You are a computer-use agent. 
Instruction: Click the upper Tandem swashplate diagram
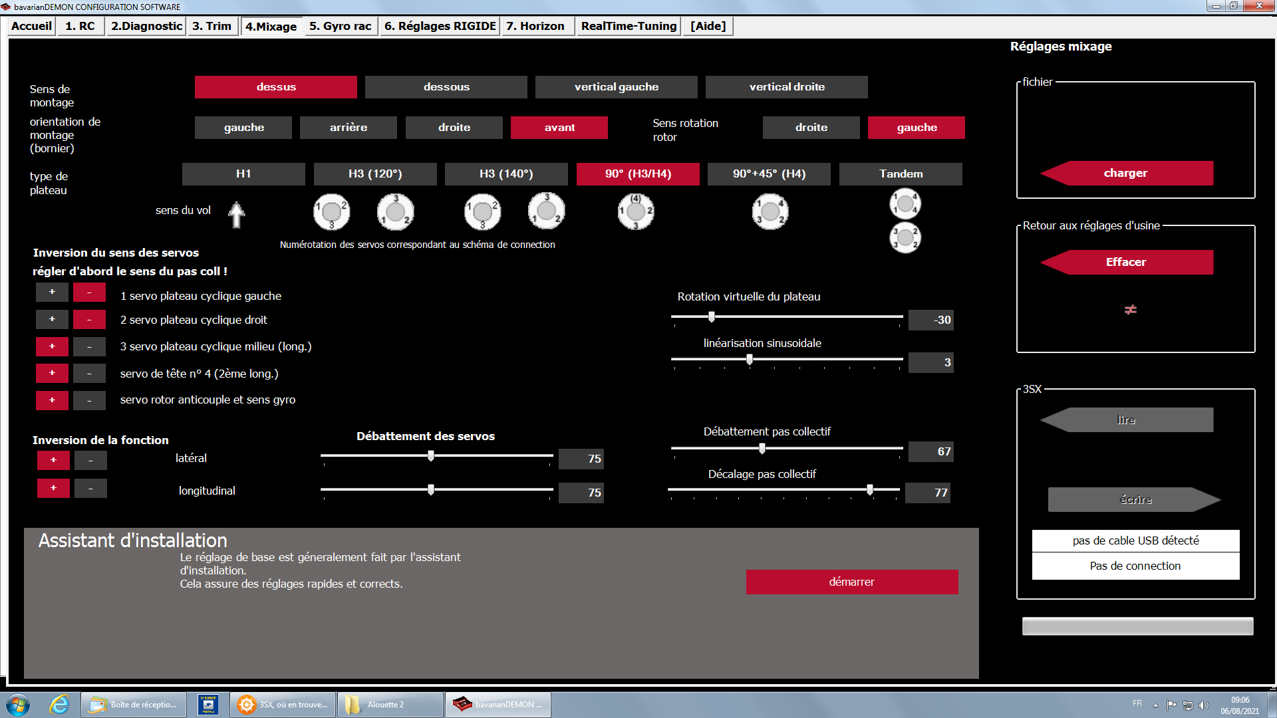coord(905,204)
